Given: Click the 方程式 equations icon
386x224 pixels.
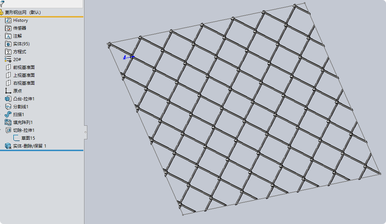Looking at the screenshot, I should 8,52.
